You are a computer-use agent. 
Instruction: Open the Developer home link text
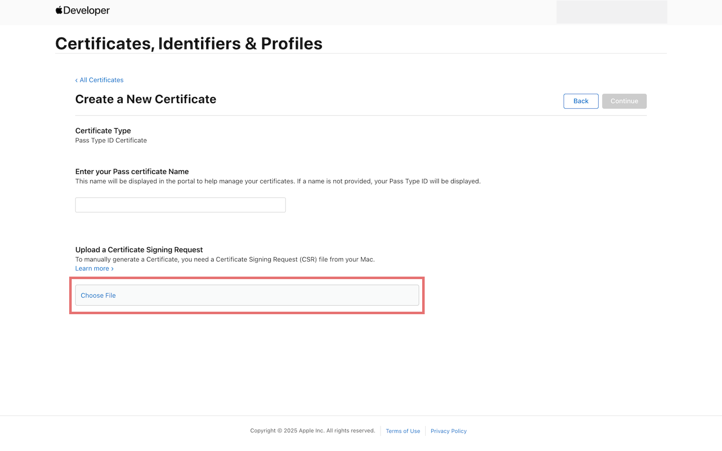pyautogui.click(x=86, y=11)
